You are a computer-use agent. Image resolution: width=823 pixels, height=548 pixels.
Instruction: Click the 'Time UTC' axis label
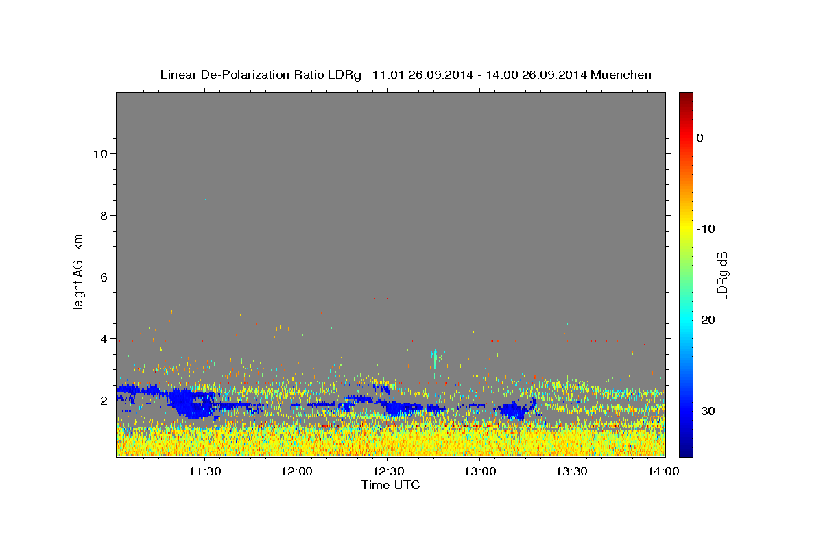390,486
